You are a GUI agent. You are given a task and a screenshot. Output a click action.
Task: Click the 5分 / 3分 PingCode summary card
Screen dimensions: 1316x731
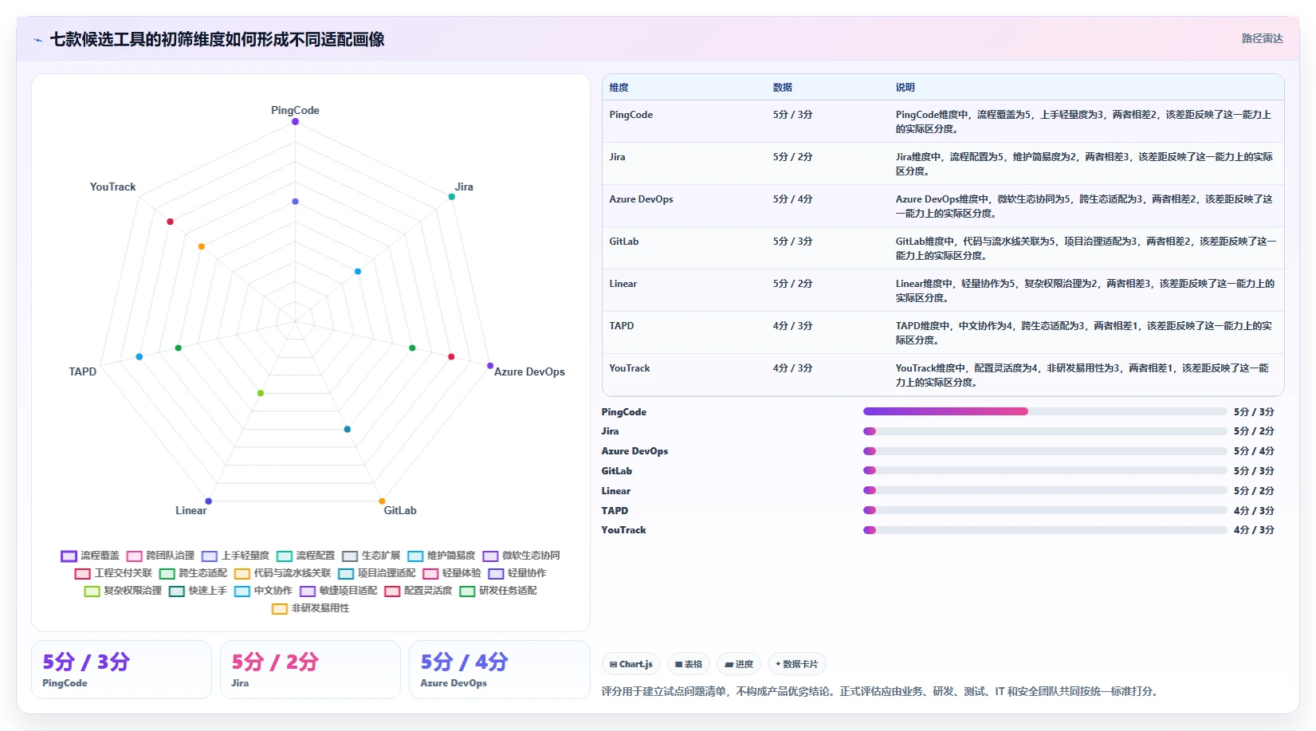click(121, 670)
